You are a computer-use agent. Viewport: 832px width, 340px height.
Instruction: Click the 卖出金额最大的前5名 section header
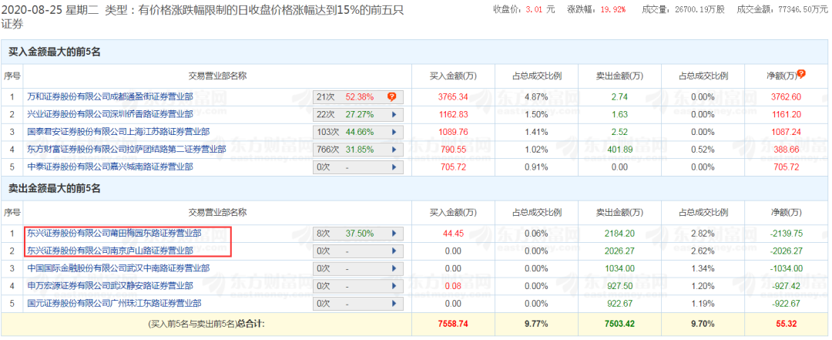click(55, 187)
